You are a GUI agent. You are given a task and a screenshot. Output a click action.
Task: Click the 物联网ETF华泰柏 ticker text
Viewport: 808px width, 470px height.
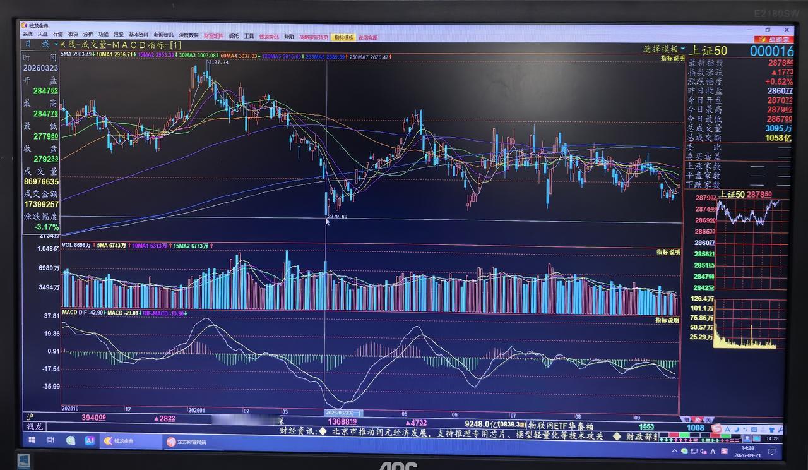pos(561,425)
